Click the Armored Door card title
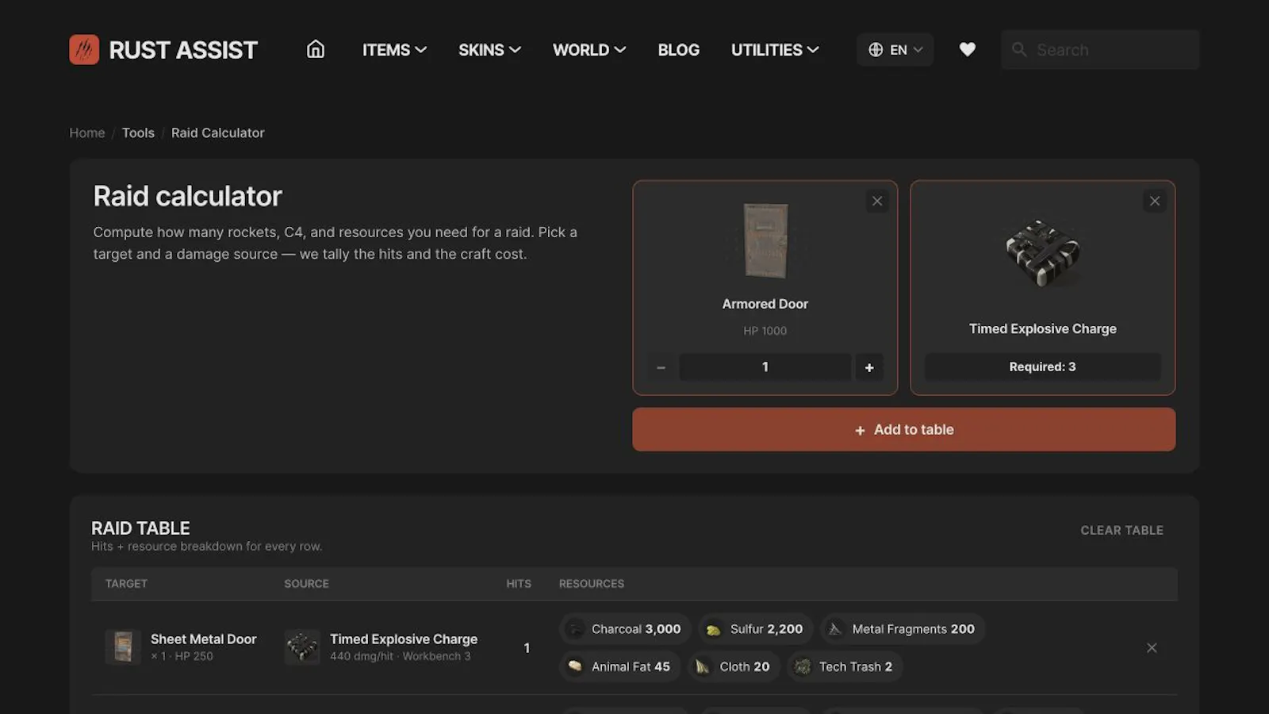 point(765,304)
